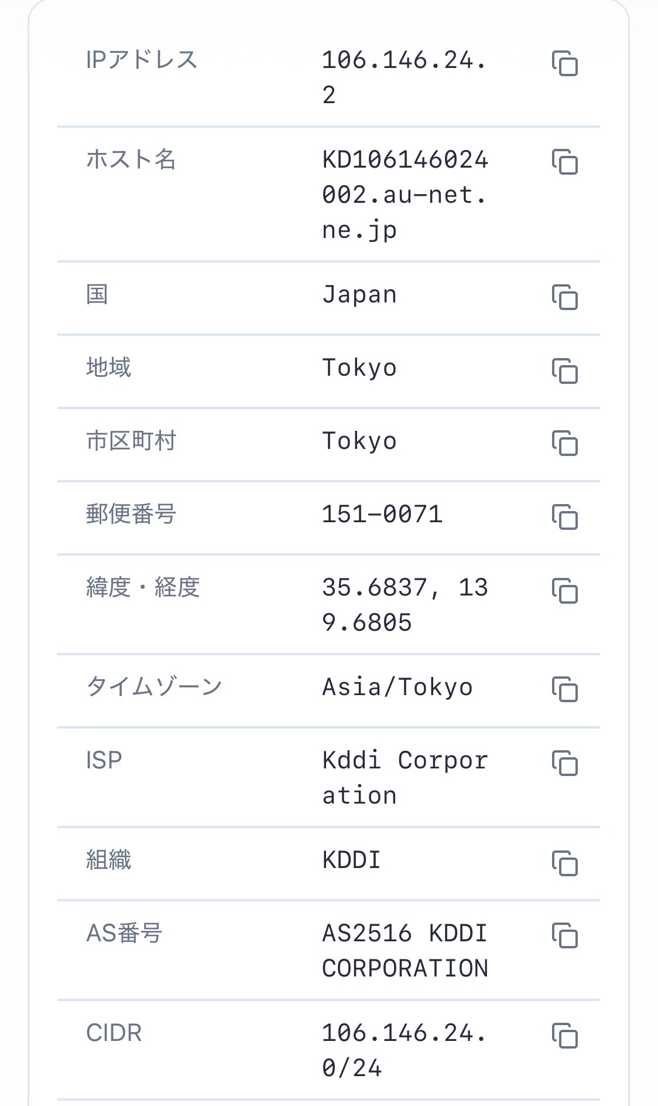Copy the postal code 151-0071
This screenshot has height=1106, width=658.
[564, 516]
